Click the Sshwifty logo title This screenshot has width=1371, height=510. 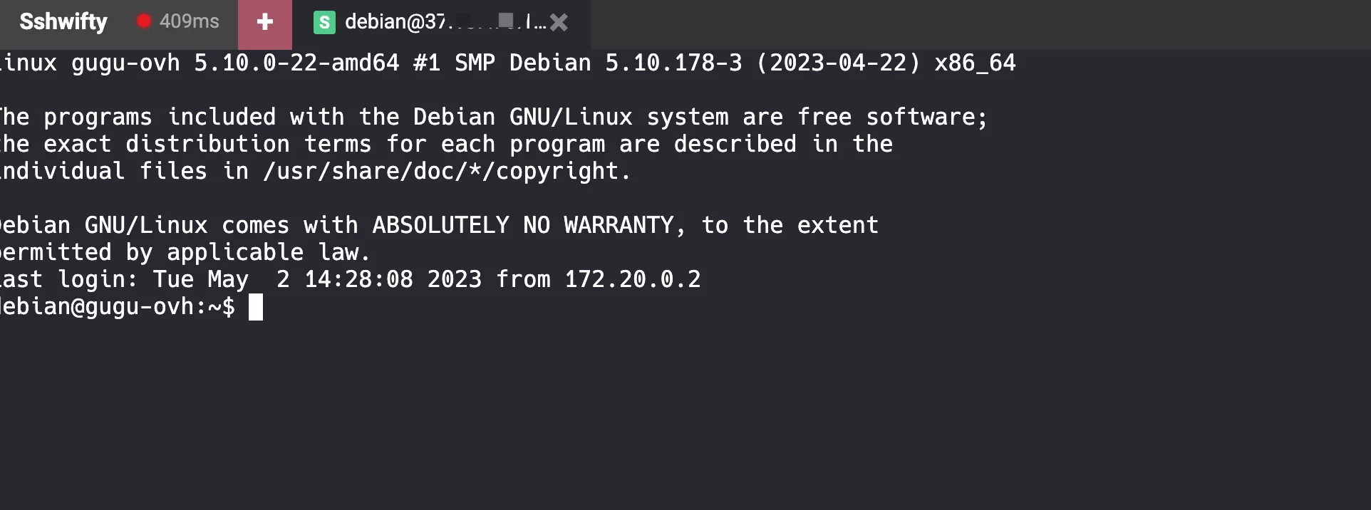coord(63,22)
